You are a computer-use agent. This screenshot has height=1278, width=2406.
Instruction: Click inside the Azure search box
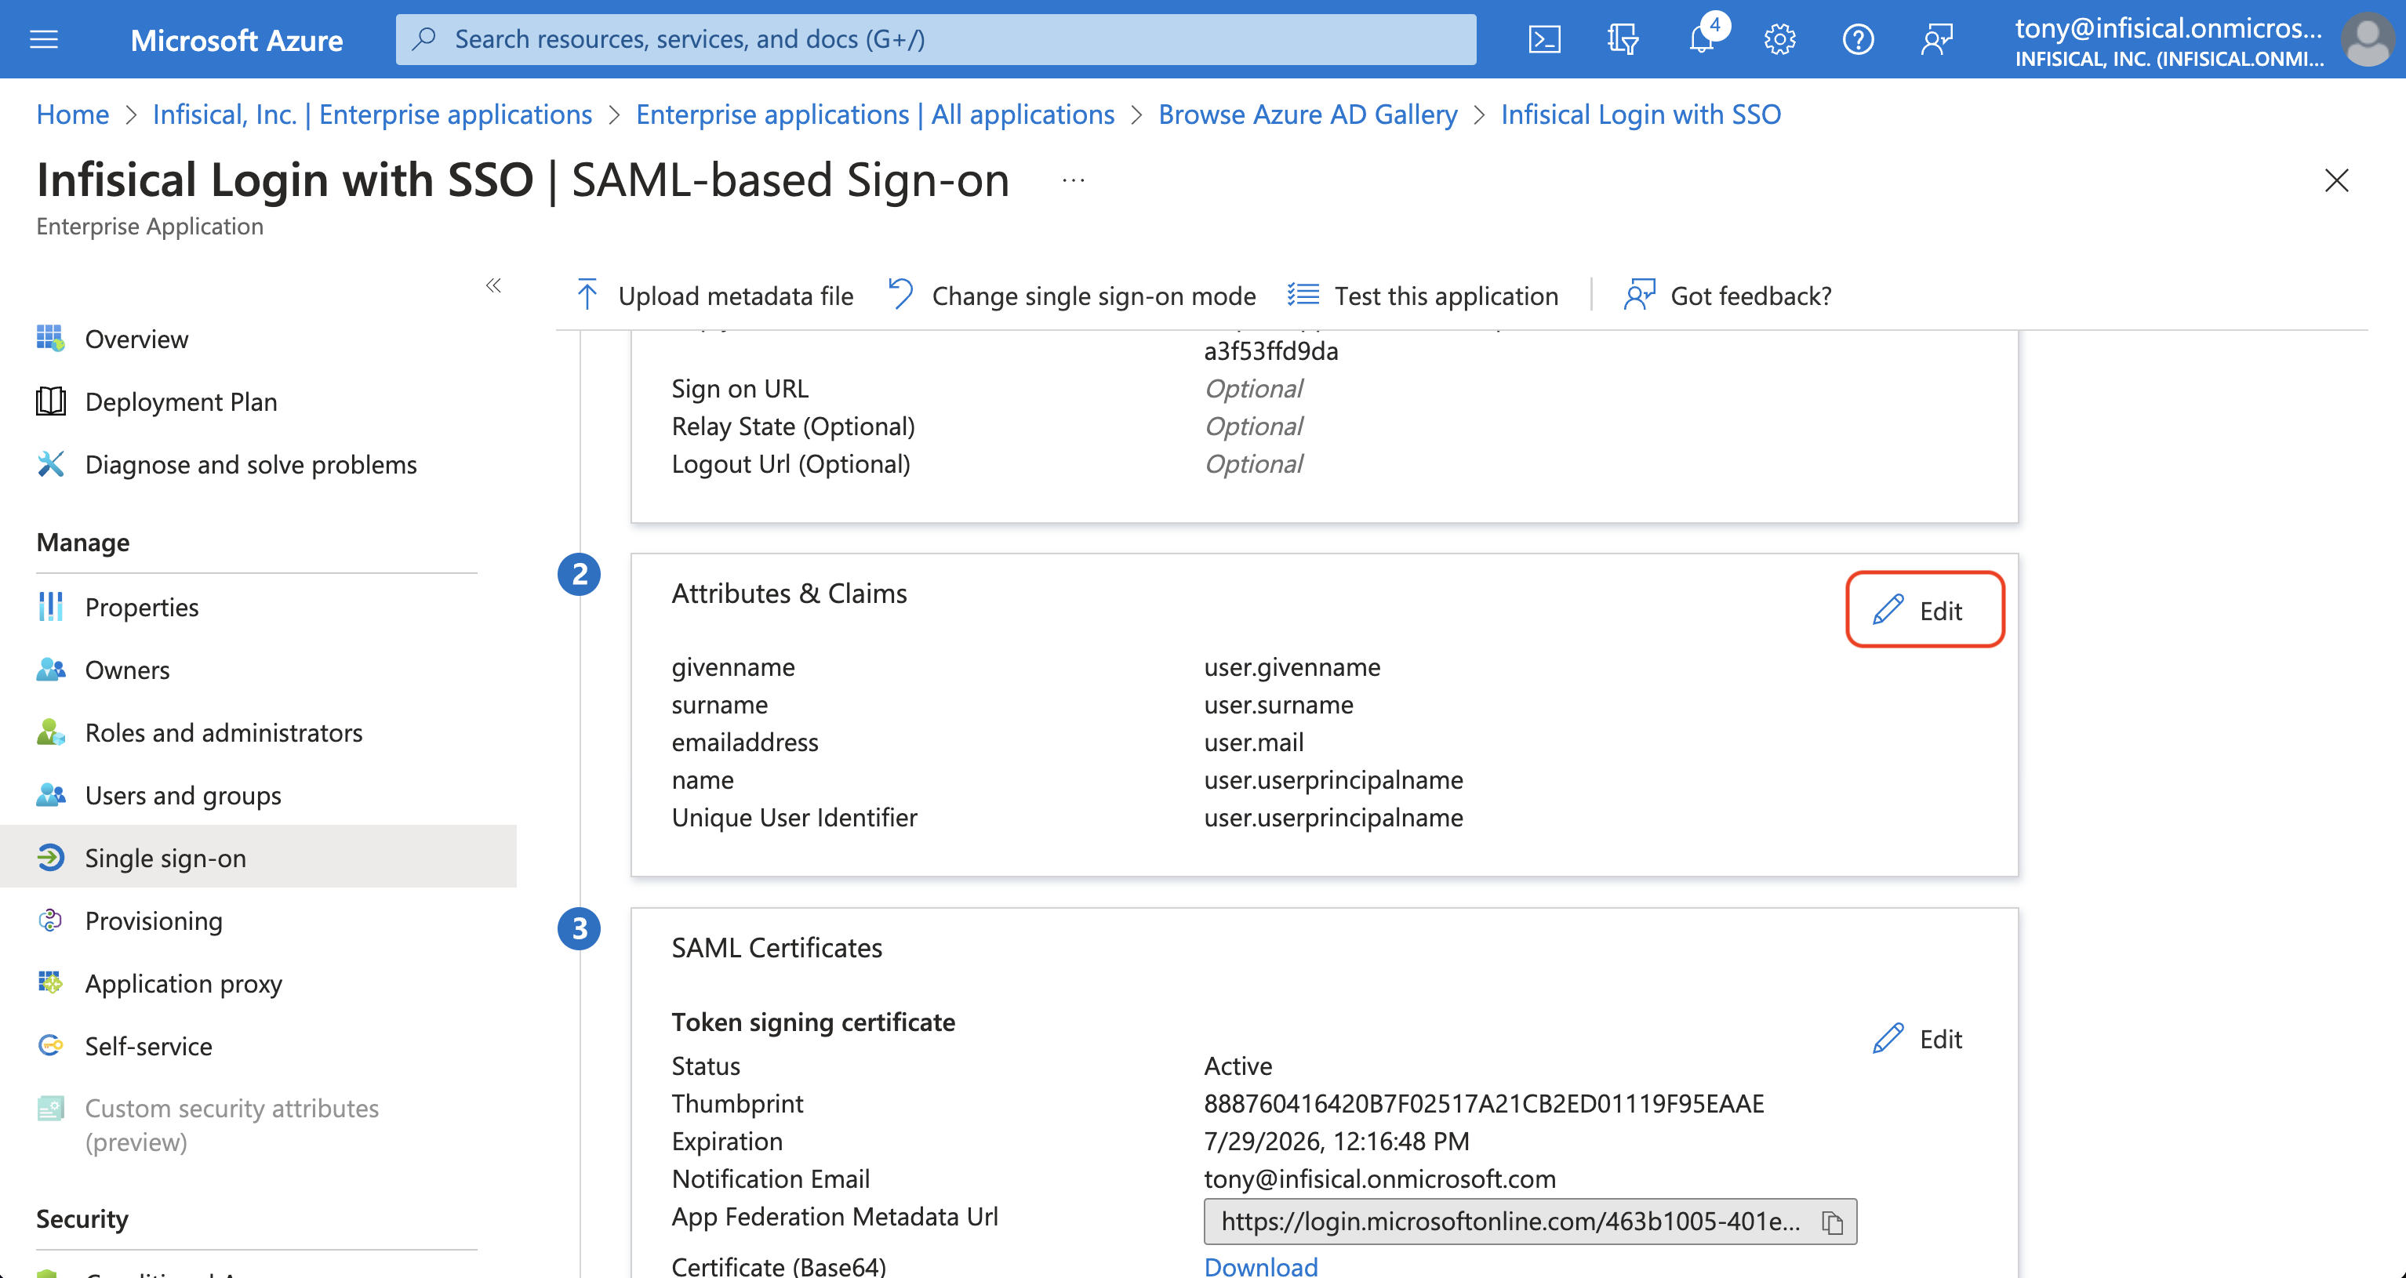coord(936,39)
